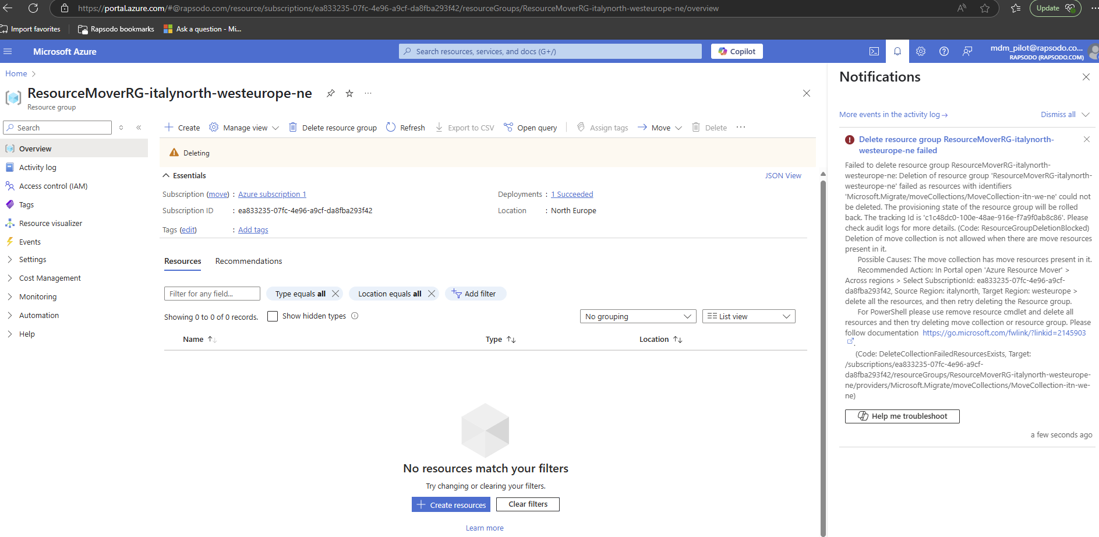1099x537 pixels.
Task: Open Cloud Shell from the top bar
Action: (874, 51)
